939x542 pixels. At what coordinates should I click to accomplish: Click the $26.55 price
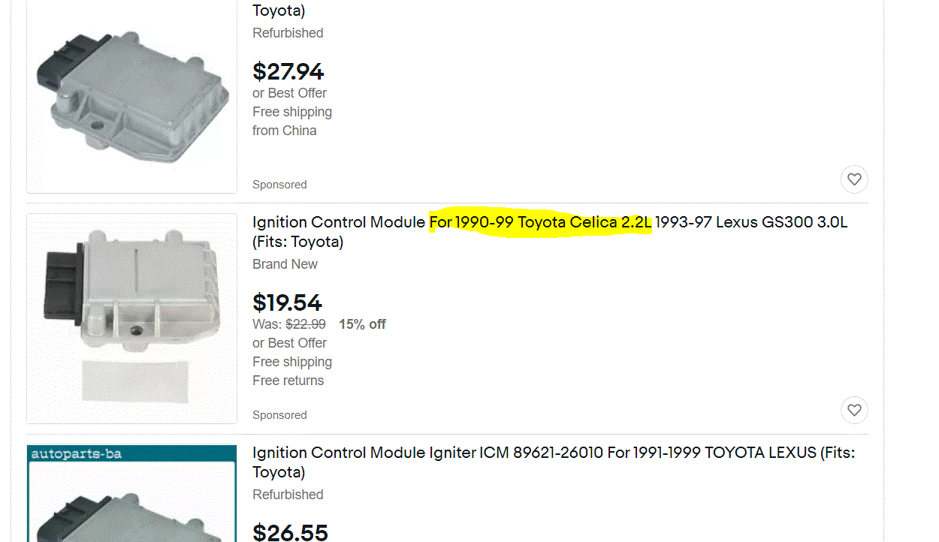pyautogui.click(x=290, y=532)
